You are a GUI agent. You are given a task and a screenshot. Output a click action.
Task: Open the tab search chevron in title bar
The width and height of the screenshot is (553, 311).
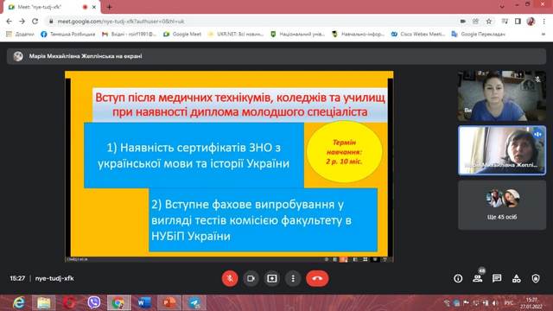(502, 5)
